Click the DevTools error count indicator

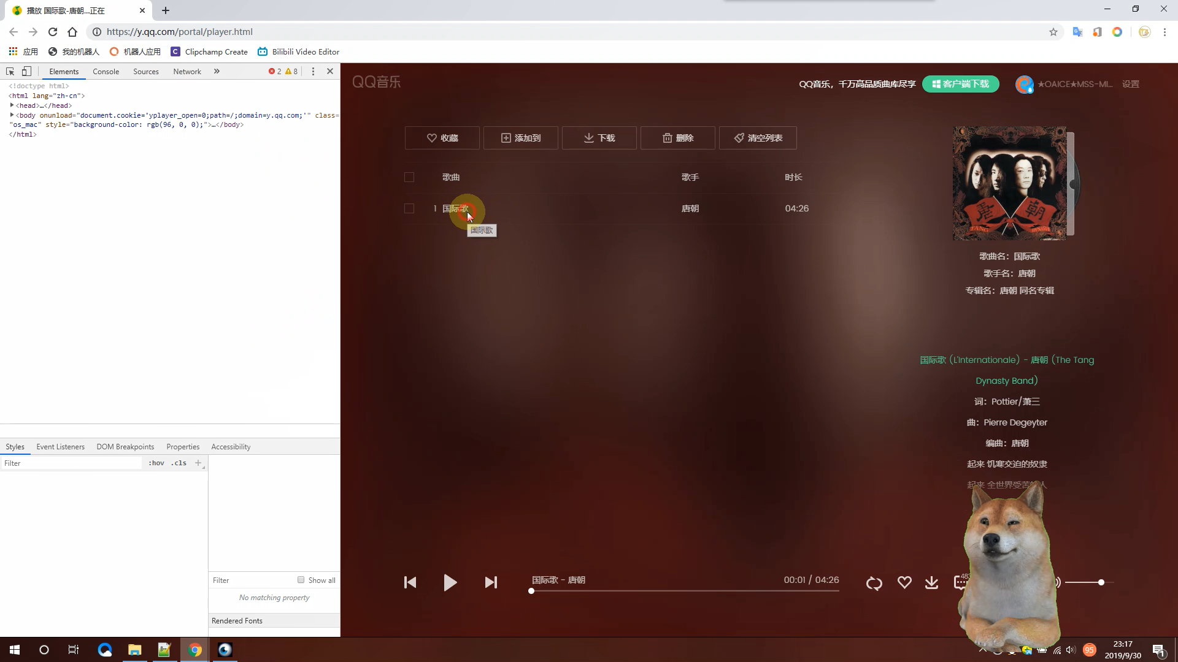[x=275, y=72]
